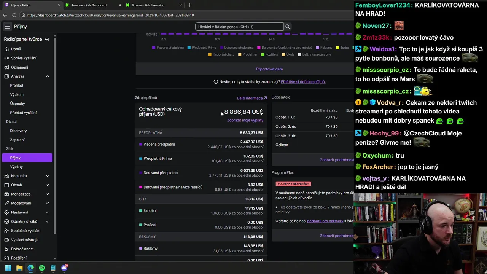Click Zobrazit moje výplaty link

[x=245, y=120]
